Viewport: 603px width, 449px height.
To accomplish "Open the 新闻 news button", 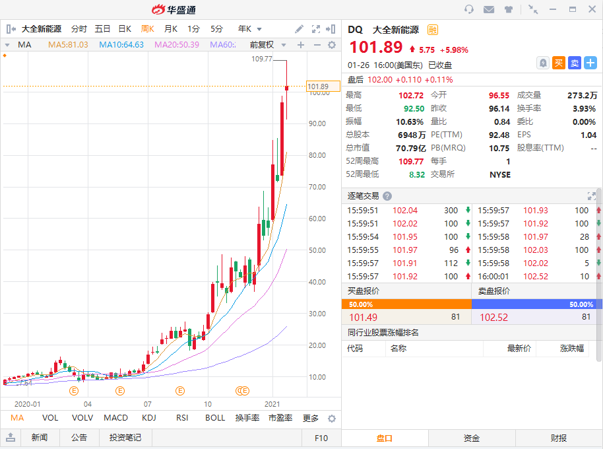I will tap(40, 438).
